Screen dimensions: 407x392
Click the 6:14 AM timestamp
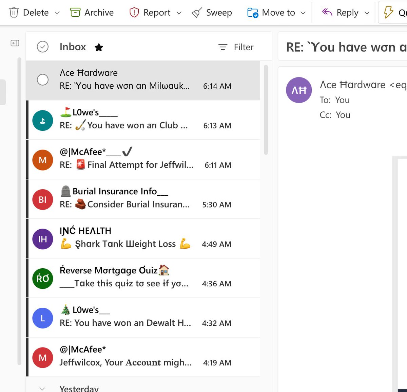pyautogui.click(x=217, y=86)
